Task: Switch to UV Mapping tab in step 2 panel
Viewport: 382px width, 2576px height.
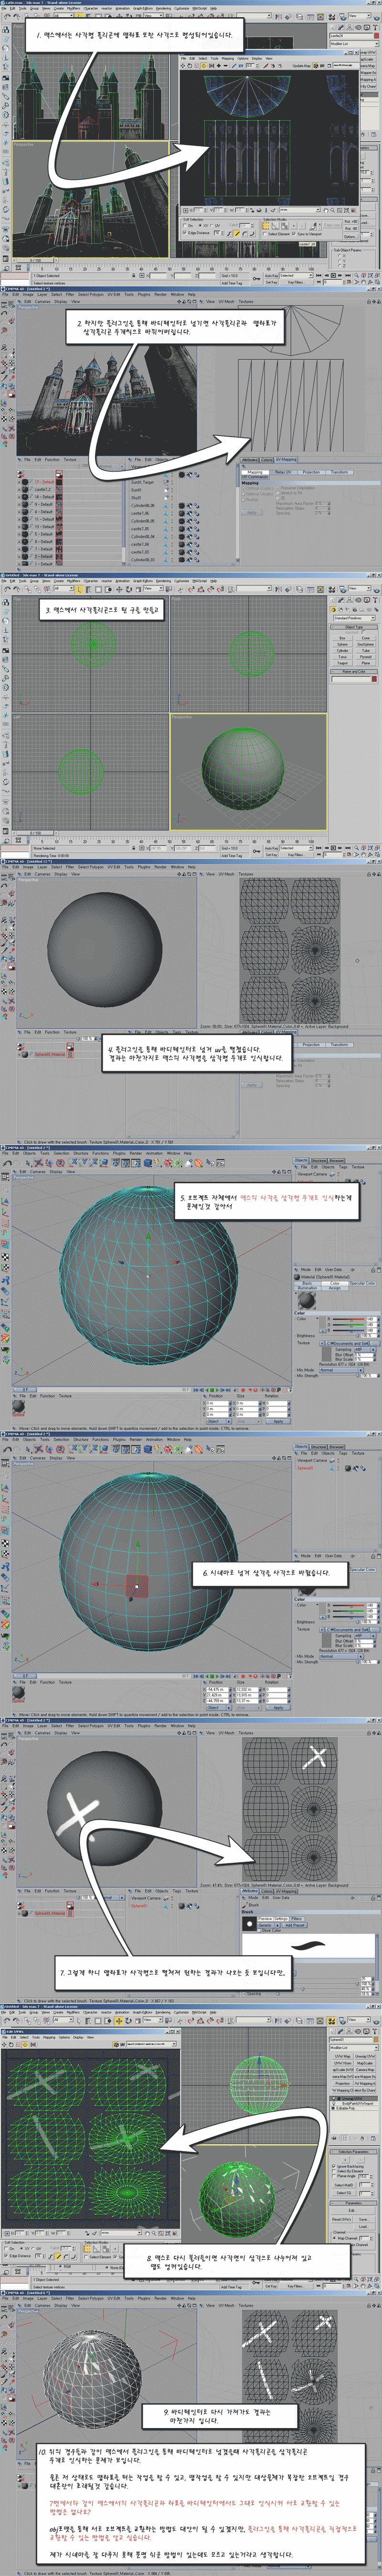Action: tap(286, 460)
